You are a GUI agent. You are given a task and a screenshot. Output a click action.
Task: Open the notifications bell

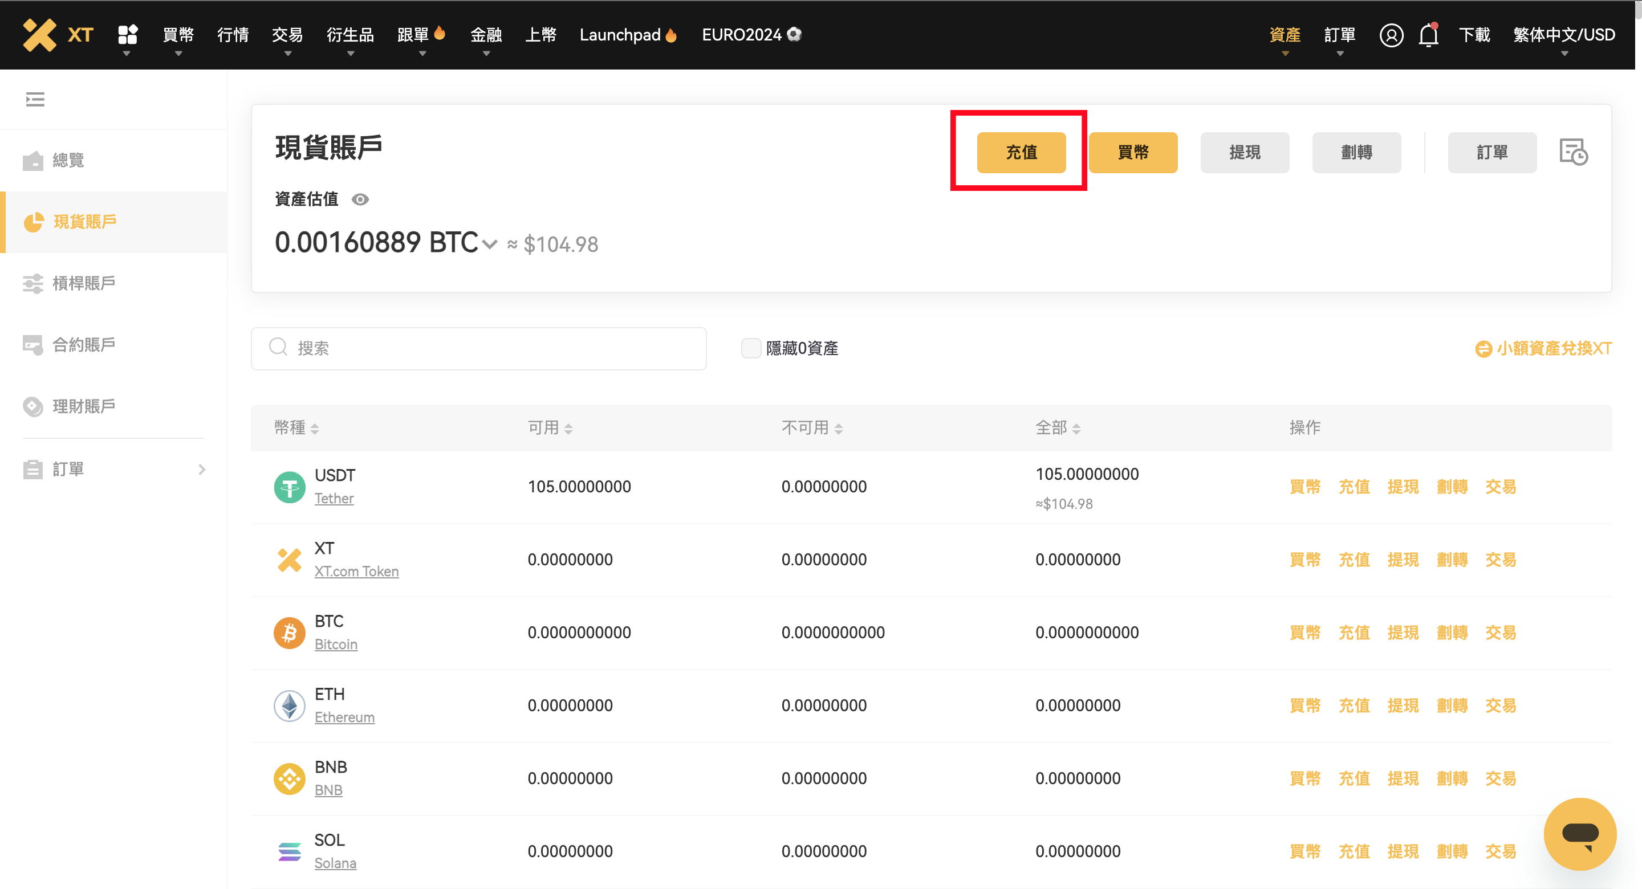pos(1428,35)
